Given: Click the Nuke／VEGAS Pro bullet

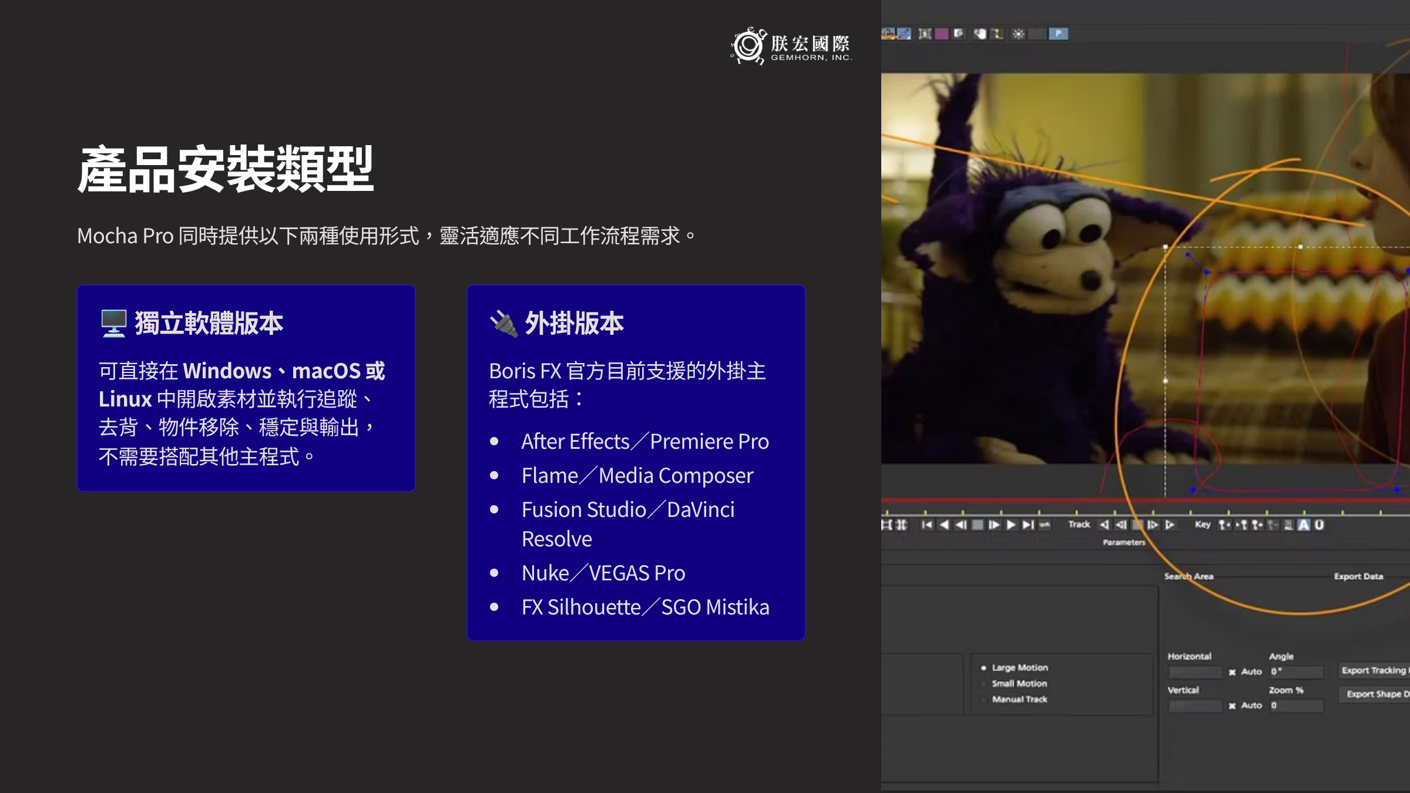Looking at the screenshot, I should coord(603,573).
